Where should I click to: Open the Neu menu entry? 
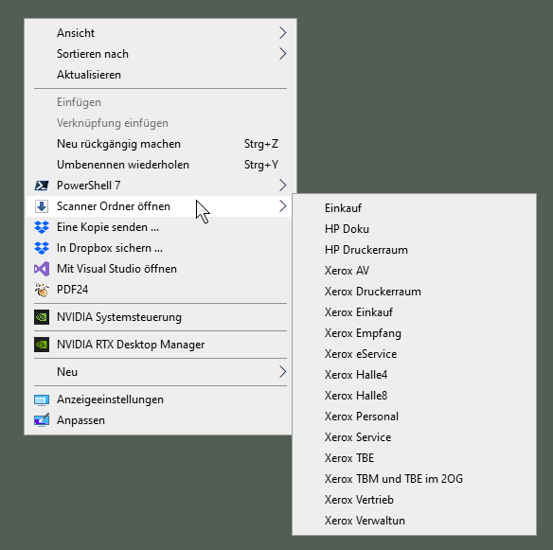coord(159,372)
